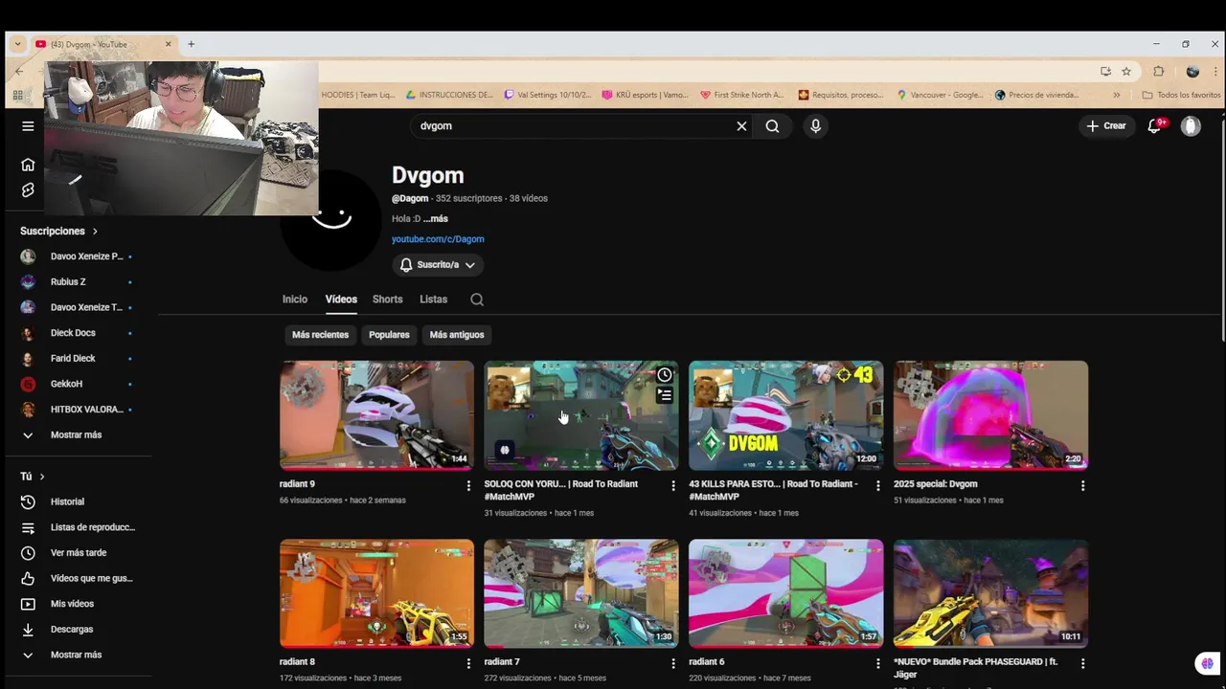
Task: Switch to the Shorts channel tab
Action: click(x=388, y=300)
